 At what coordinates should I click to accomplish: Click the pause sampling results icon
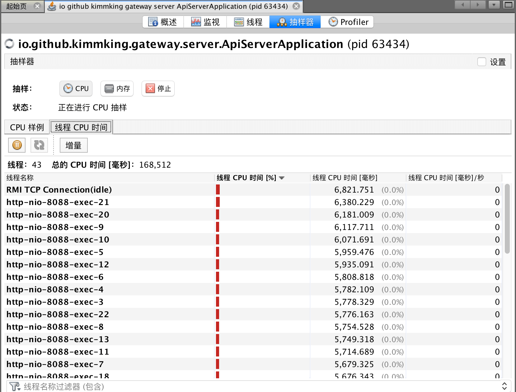[x=17, y=145]
